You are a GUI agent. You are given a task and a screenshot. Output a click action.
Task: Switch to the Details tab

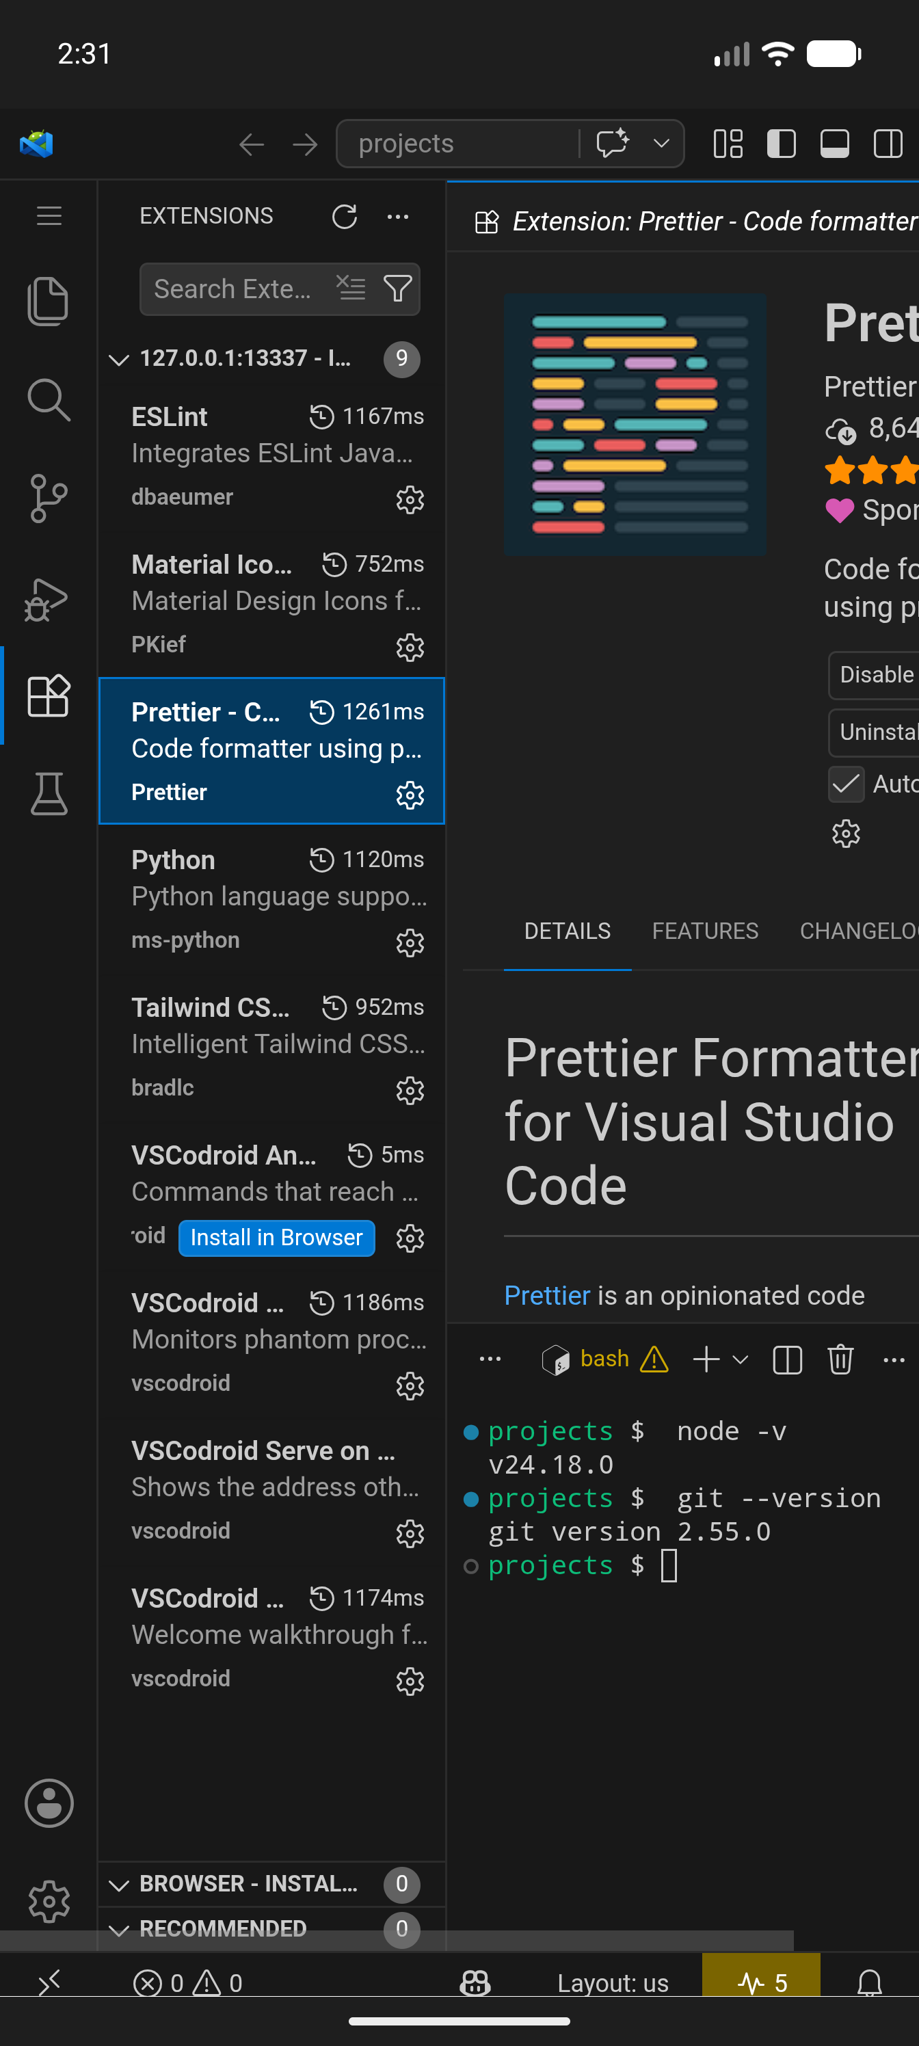coord(567,930)
